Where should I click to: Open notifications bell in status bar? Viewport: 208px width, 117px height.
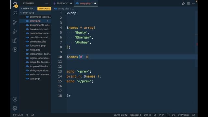[194, 115]
